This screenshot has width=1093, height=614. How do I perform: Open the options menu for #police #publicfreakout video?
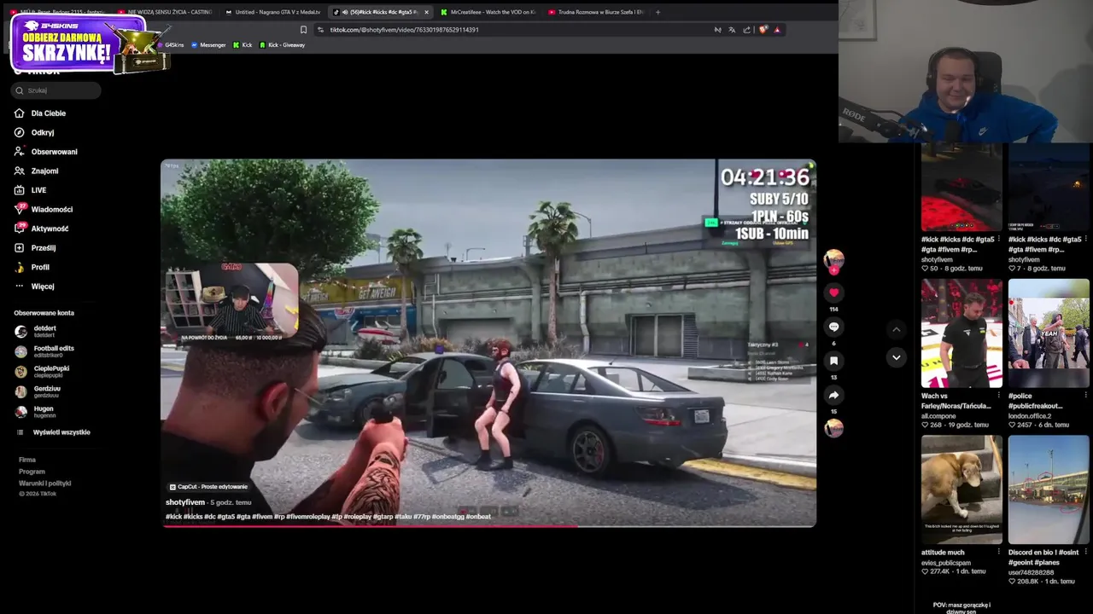pos(1085,396)
